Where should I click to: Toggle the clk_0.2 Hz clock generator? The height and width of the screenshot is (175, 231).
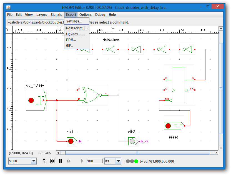pos(36,100)
